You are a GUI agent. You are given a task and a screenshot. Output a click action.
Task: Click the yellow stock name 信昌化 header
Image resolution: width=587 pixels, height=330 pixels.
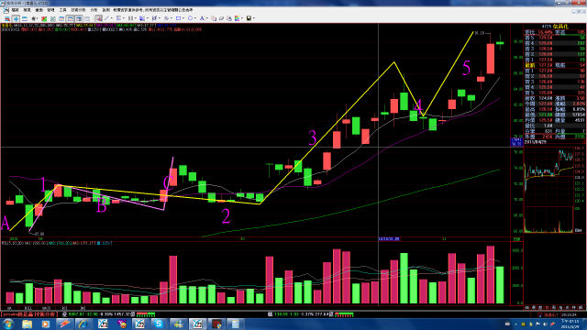point(560,27)
